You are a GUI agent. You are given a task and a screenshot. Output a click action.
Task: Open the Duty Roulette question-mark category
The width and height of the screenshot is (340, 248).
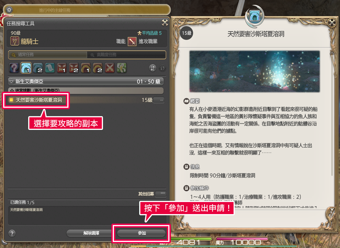pyautogui.click(x=14, y=68)
